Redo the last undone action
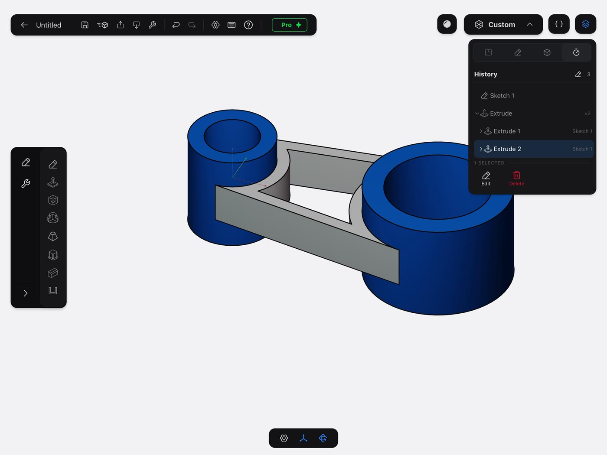 click(x=192, y=25)
